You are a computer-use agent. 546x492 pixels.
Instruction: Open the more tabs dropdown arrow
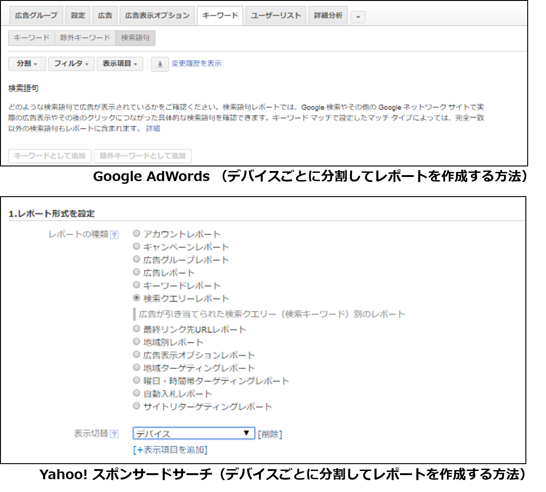click(358, 17)
